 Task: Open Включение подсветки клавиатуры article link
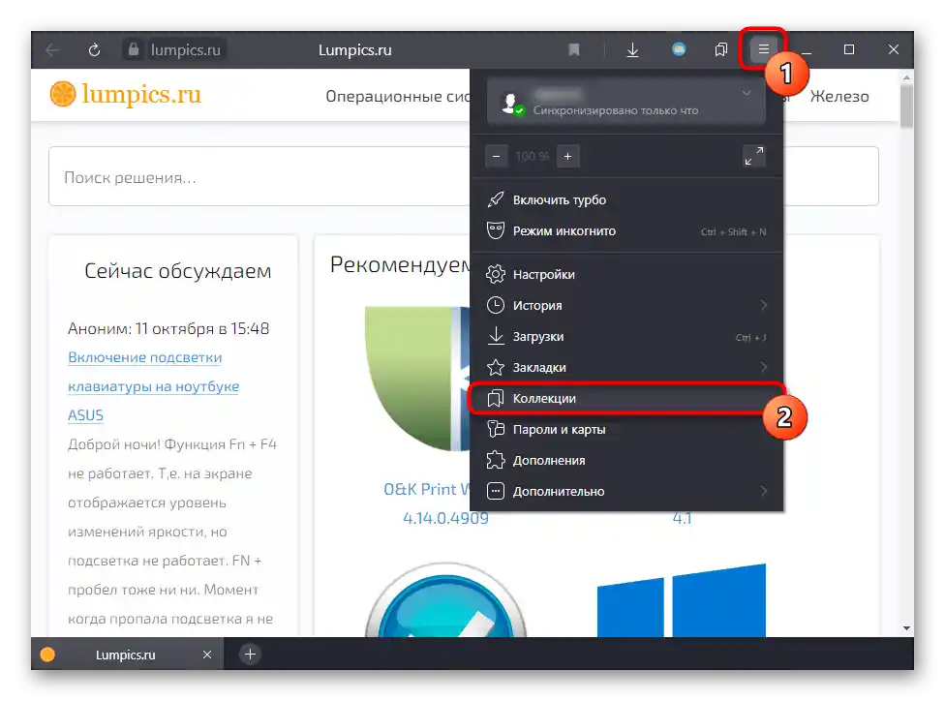(153, 386)
